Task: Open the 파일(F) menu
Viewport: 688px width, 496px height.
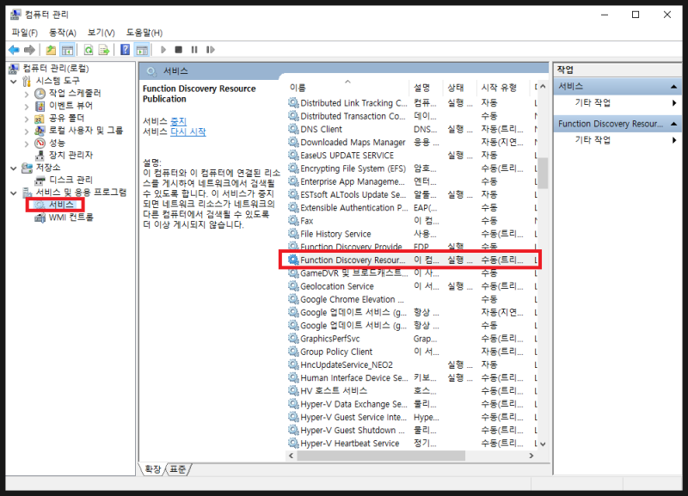Action: [25, 33]
